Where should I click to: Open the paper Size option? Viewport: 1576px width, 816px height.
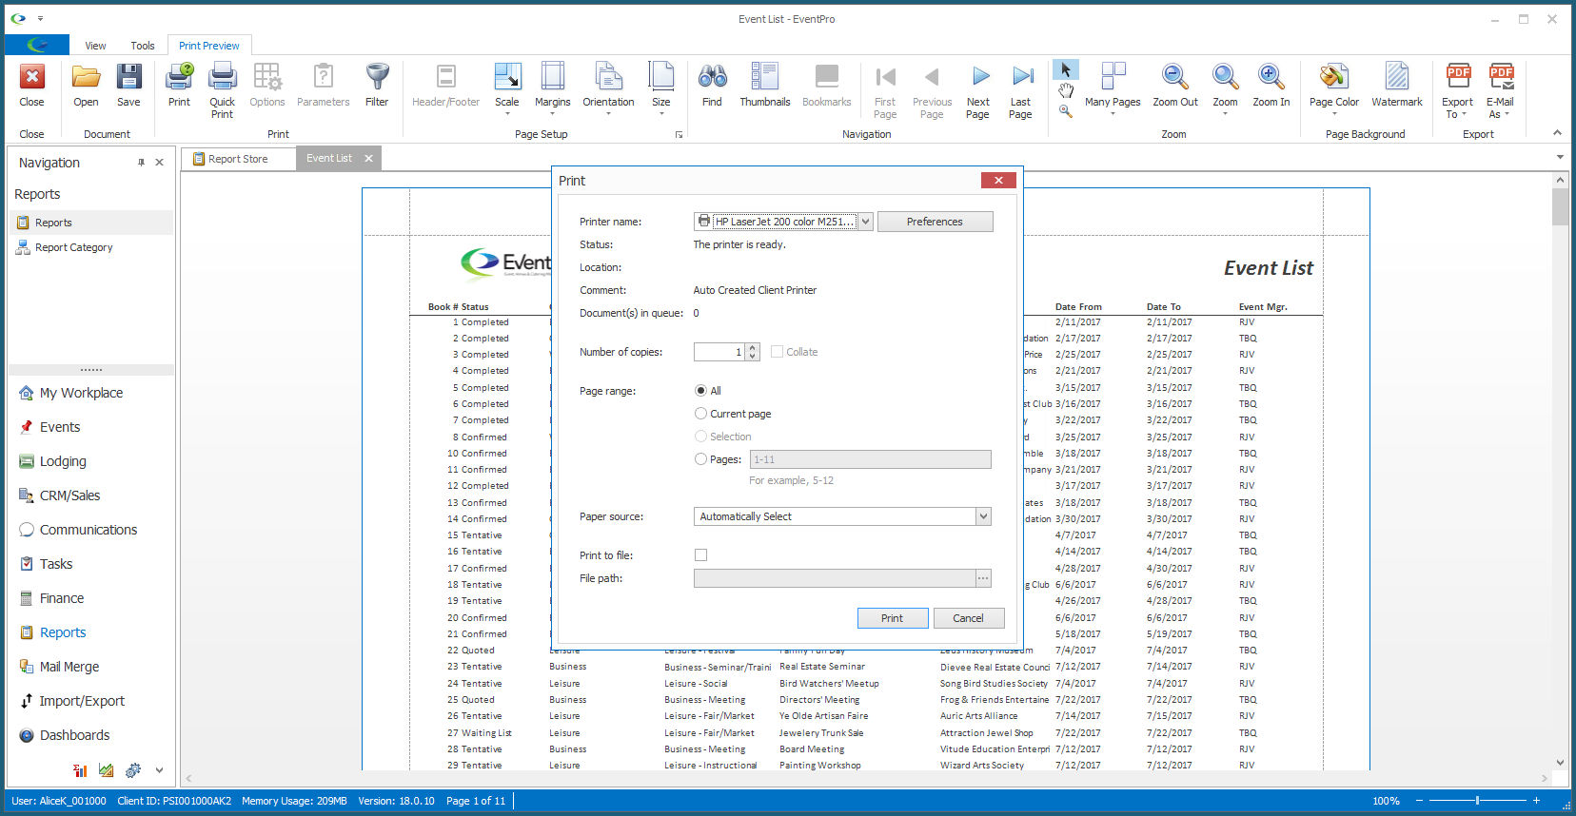point(660,77)
